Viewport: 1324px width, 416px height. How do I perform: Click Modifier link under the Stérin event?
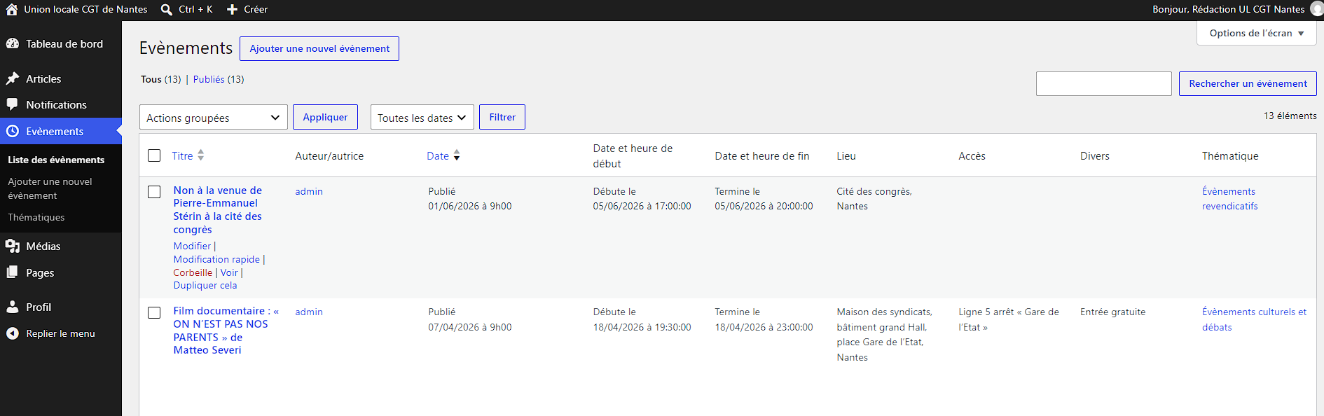coord(192,246)
